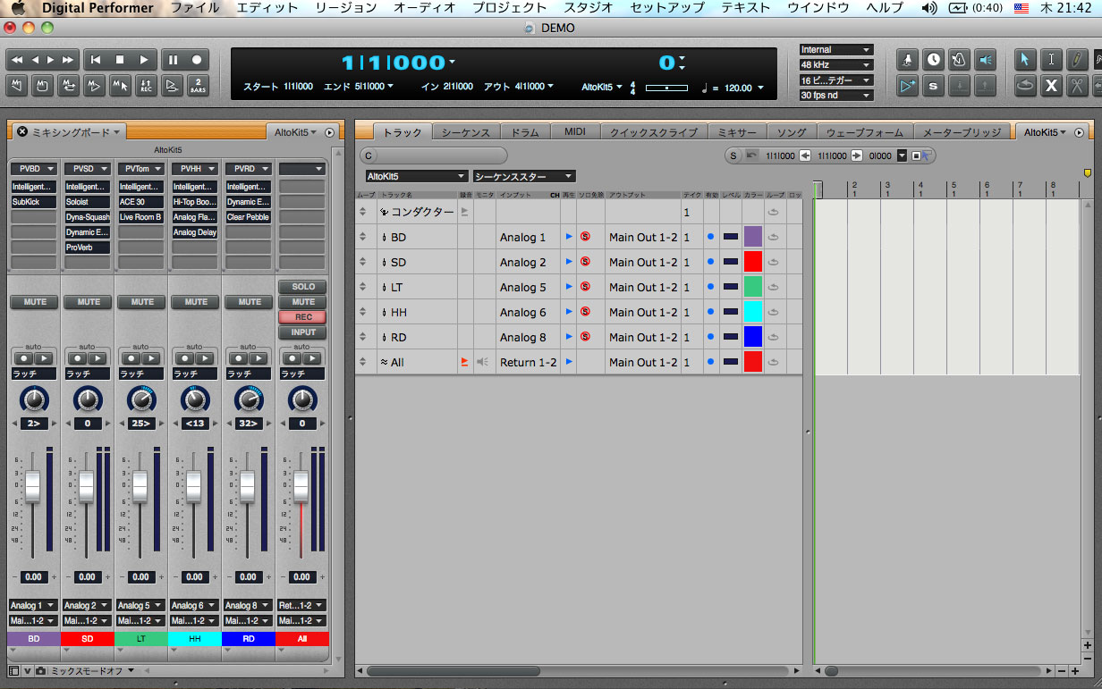Click the LT track green color swatch
The image size is (1102, 689).
tap(753, 287)
